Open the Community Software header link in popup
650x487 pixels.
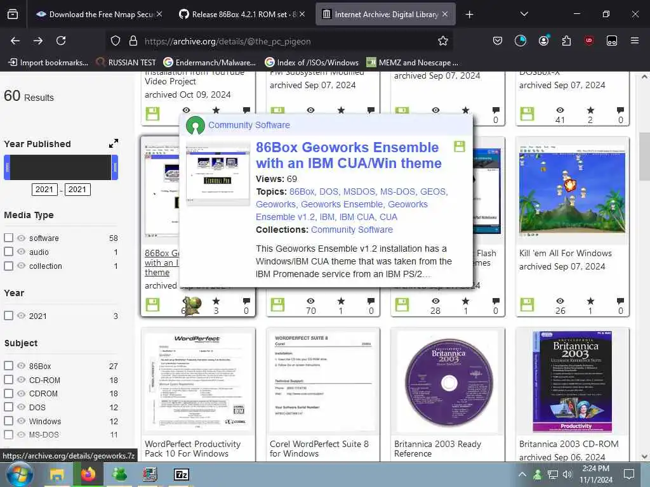click(249, 125)
